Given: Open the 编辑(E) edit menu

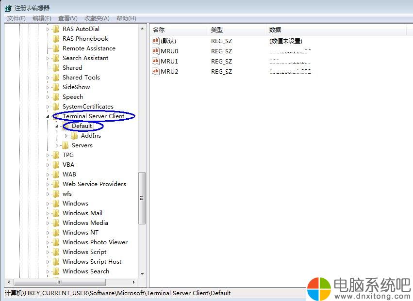Looking at the screenshot, I should coord(42,18).
